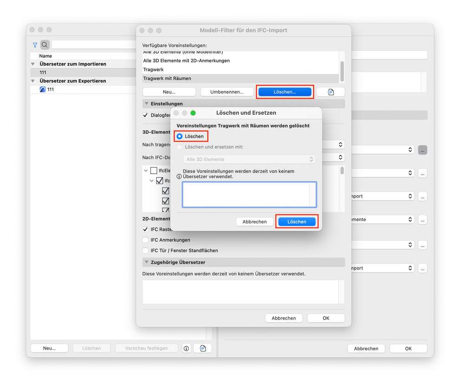
Task: Click Abbrechen in the back translator window
Action: (366, 349)
